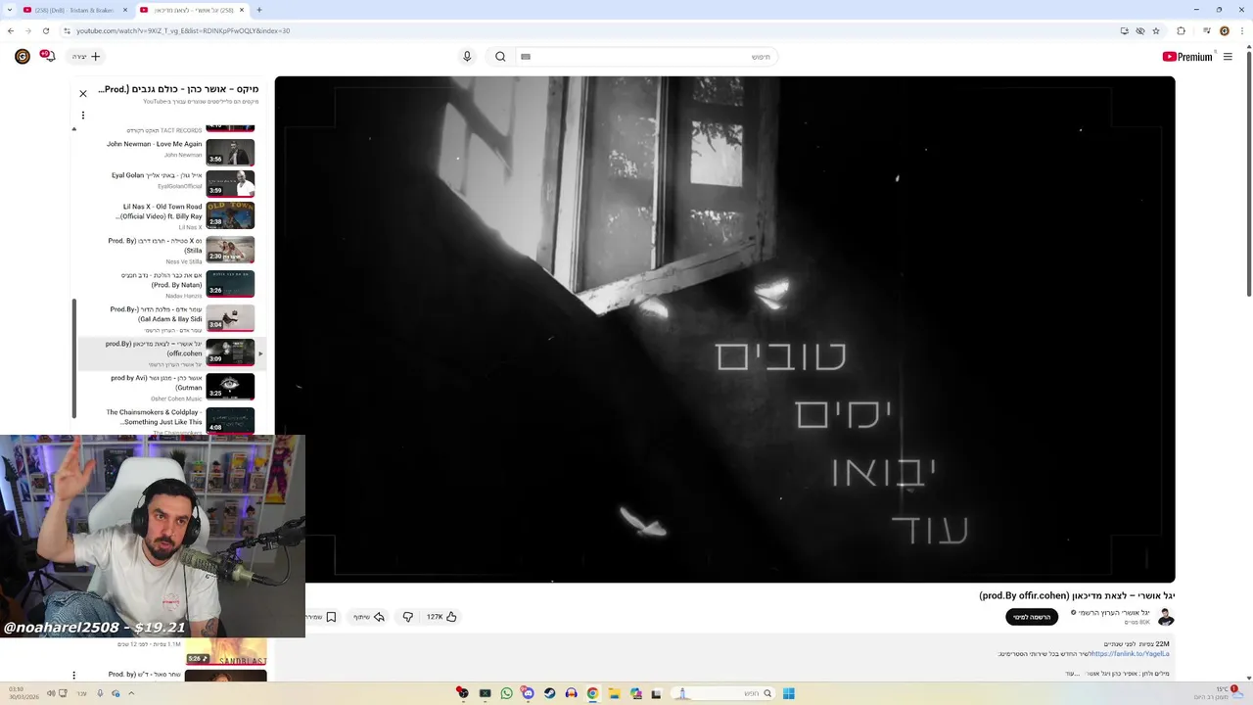Viewport: 1253px width, 705px height.
Task: Open the Chrome profile avatar
Action: point(1225,30)
